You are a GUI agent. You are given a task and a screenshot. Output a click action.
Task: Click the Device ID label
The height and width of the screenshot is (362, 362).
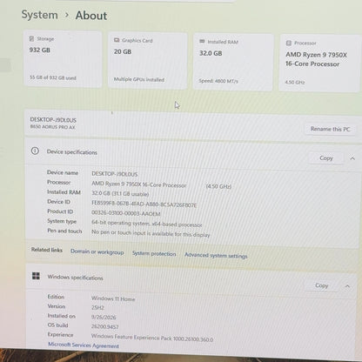coord(58,202)
